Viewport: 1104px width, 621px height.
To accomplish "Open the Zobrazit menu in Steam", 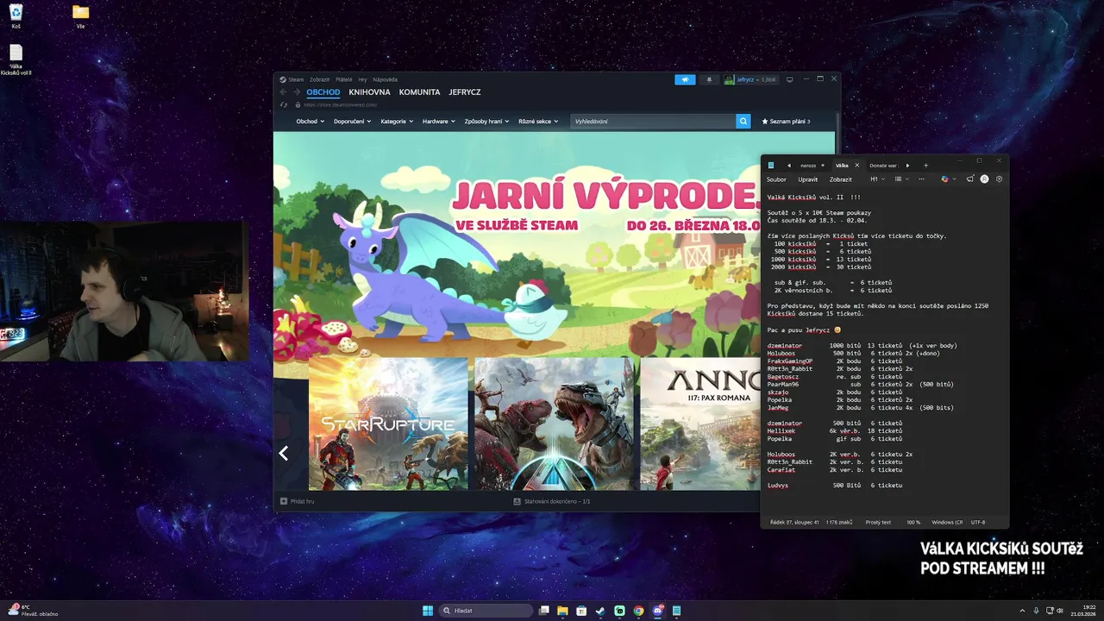I will (319, 79).
